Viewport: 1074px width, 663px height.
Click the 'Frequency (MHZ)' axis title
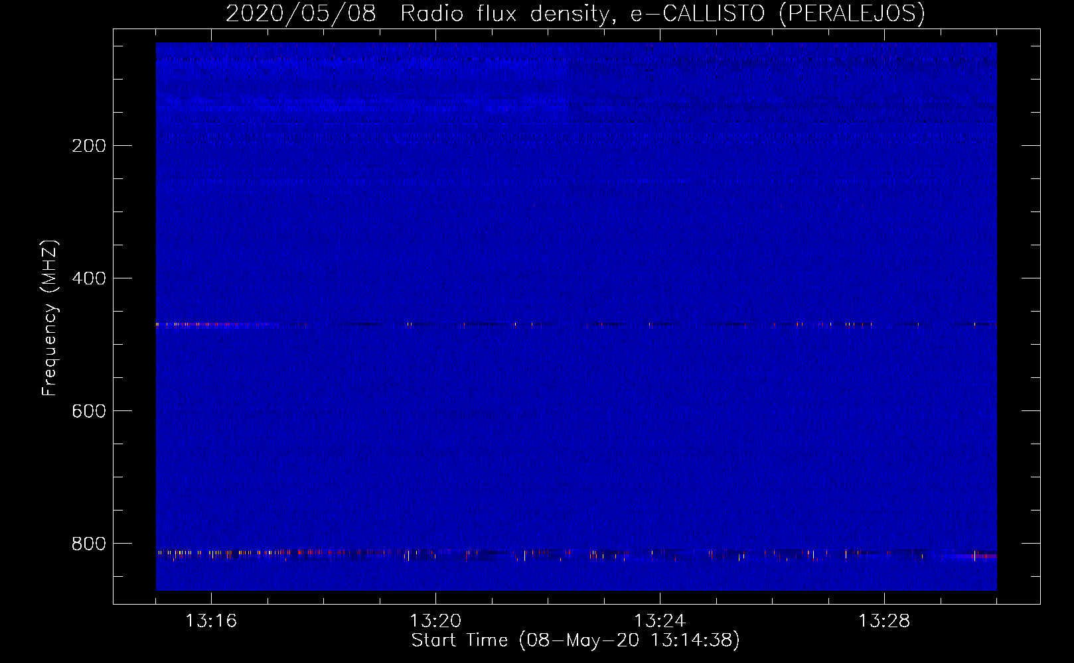coord(50,318)
